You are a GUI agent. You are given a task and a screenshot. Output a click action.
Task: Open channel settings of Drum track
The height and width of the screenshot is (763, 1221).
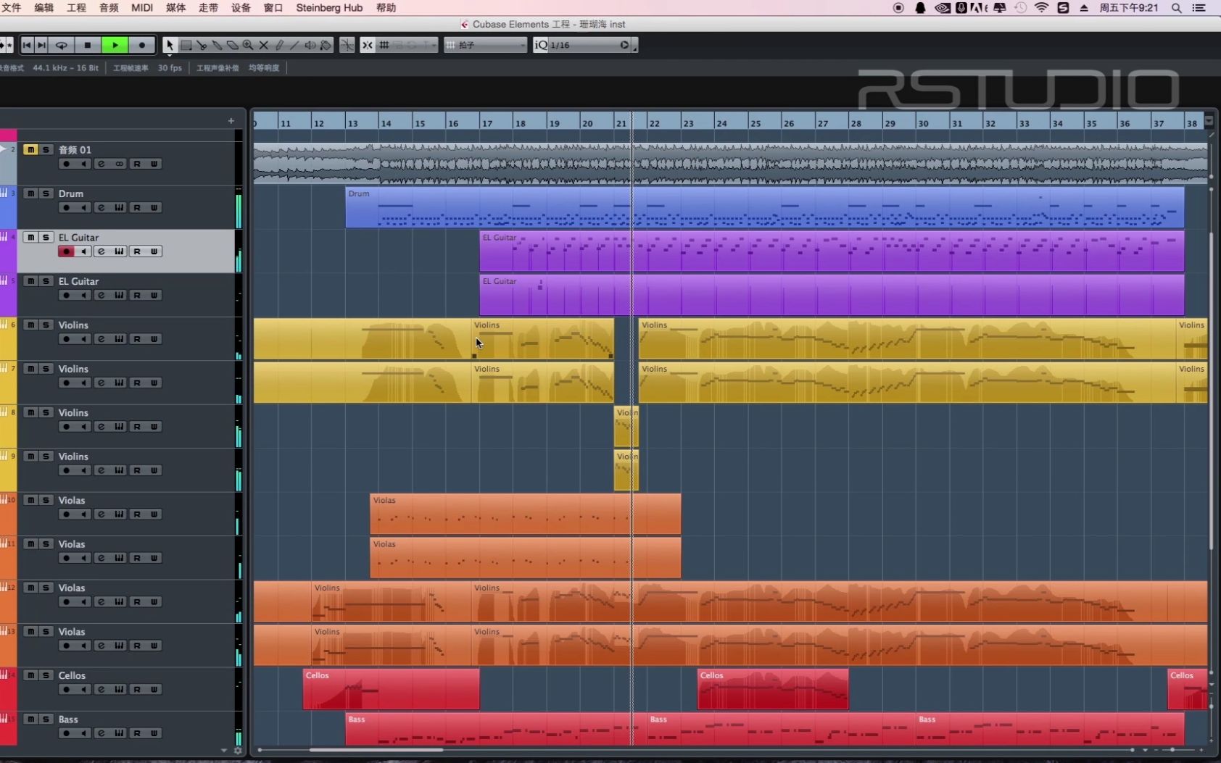[x=102, y=208]
